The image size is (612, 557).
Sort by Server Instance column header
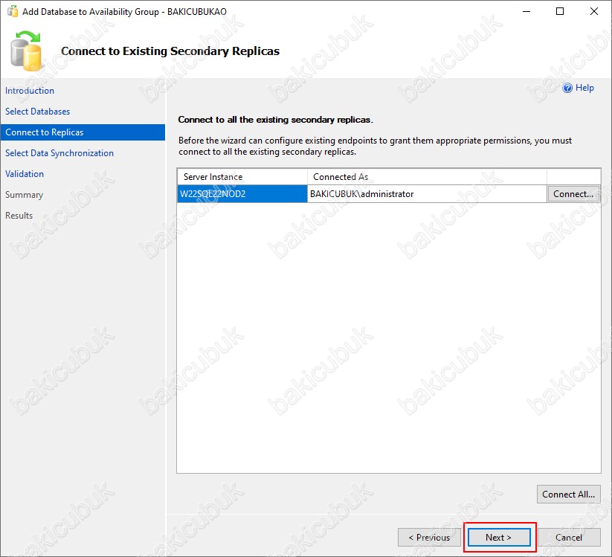tap(242, 177)
